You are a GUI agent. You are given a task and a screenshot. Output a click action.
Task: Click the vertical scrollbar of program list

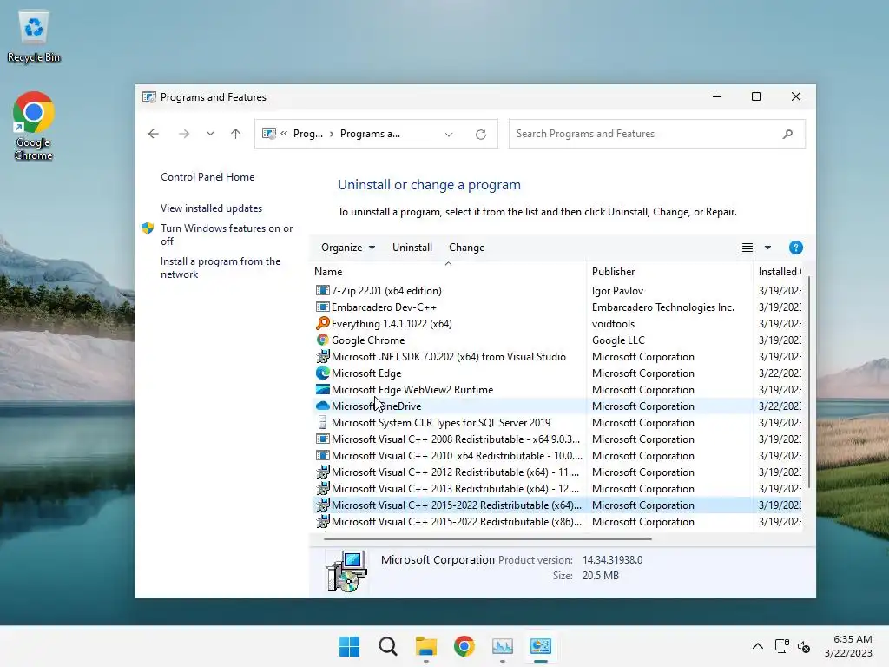tap(809, 381)
